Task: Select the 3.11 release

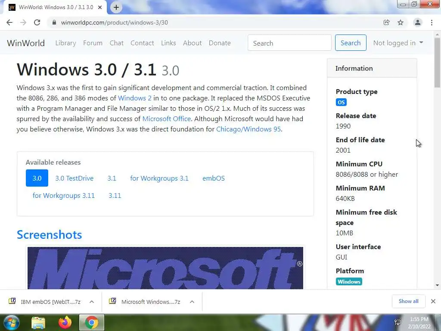Action: (115, 195)
